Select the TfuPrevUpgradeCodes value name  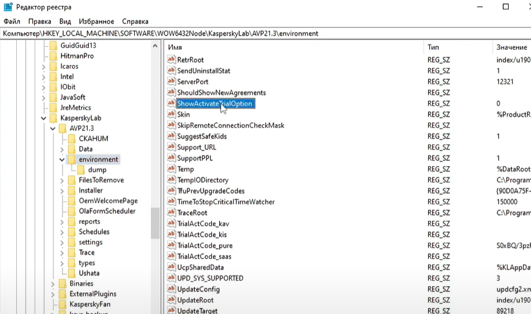click(211, 191)
